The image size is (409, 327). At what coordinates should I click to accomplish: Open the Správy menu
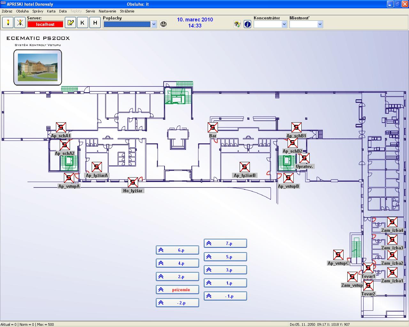(38, 11)
